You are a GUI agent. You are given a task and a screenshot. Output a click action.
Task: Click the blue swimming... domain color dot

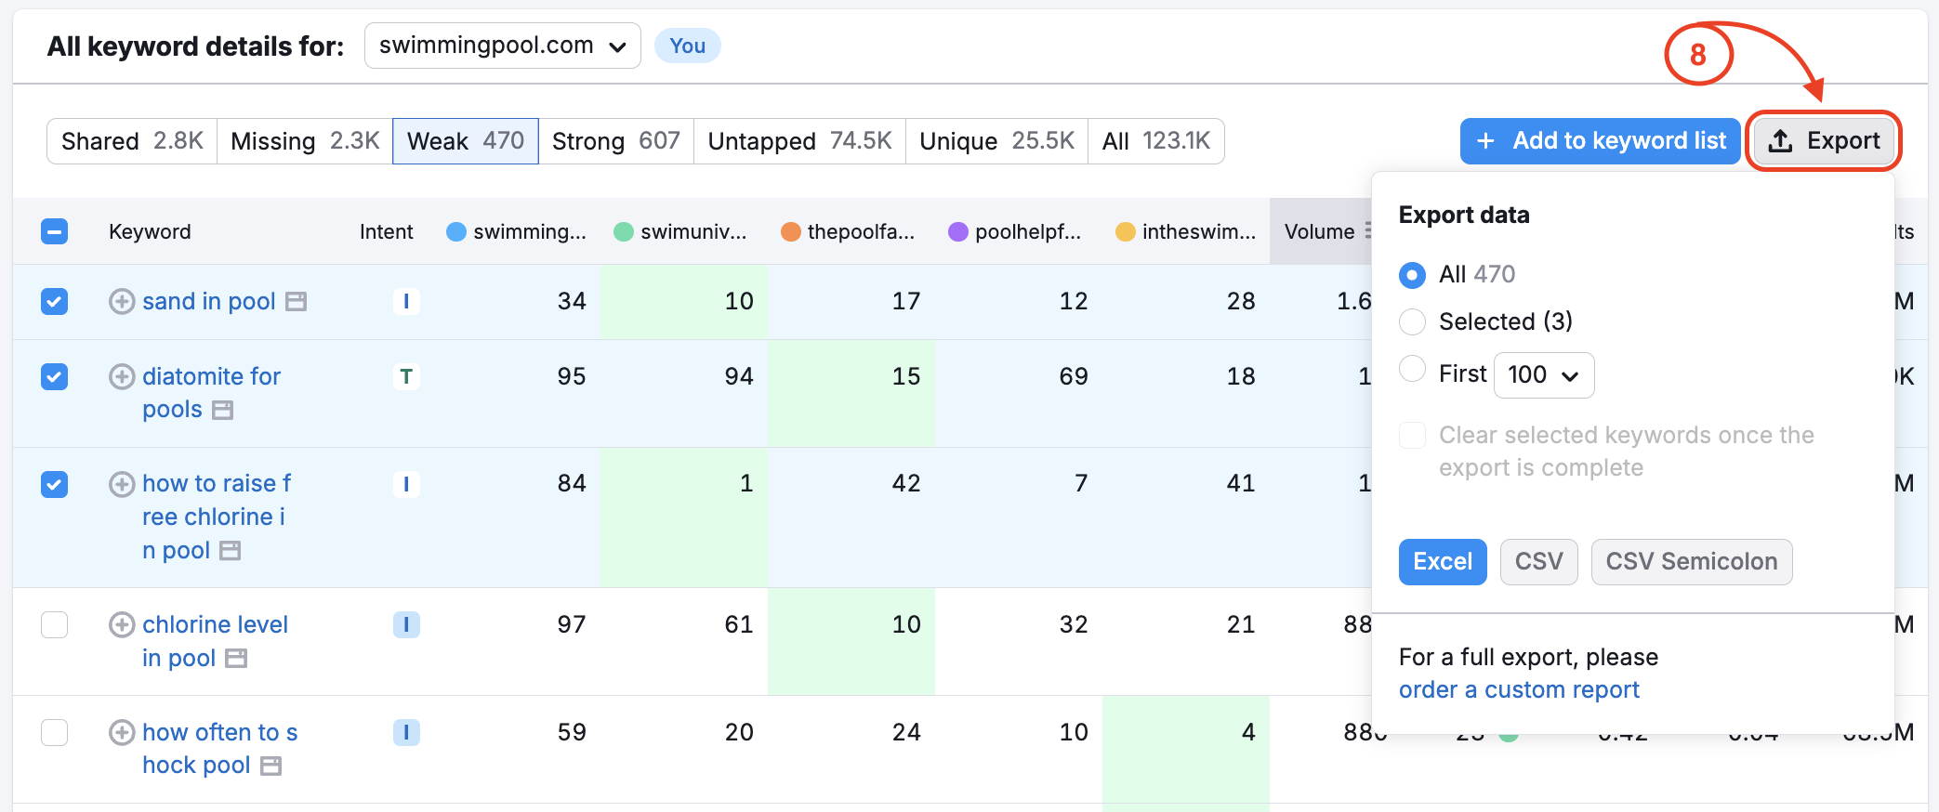[x=456, y=232]
